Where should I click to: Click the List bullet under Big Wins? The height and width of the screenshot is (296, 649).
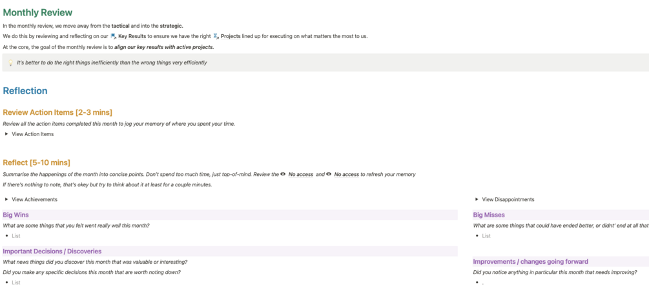click(x=16, y=236)
